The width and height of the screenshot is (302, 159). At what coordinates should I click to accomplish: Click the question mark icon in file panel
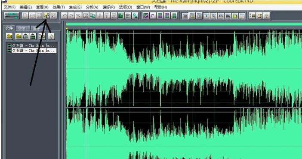[51, 36]
